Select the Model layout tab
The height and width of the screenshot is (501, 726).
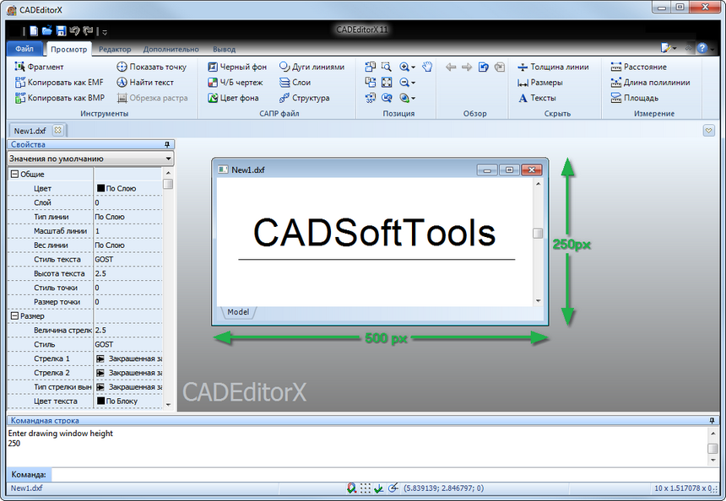coord(238,312)
